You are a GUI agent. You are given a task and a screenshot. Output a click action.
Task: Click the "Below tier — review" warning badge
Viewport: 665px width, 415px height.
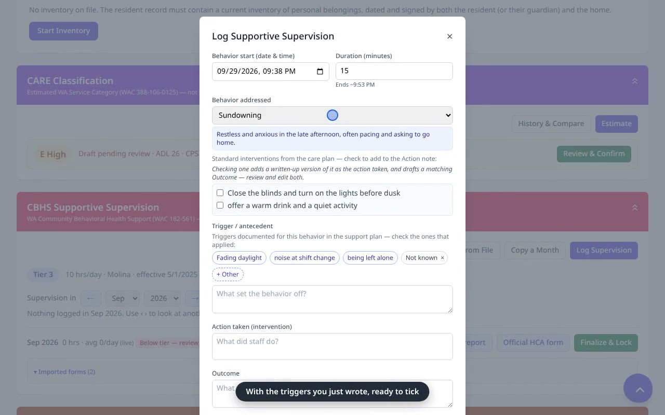pos(169,343)
